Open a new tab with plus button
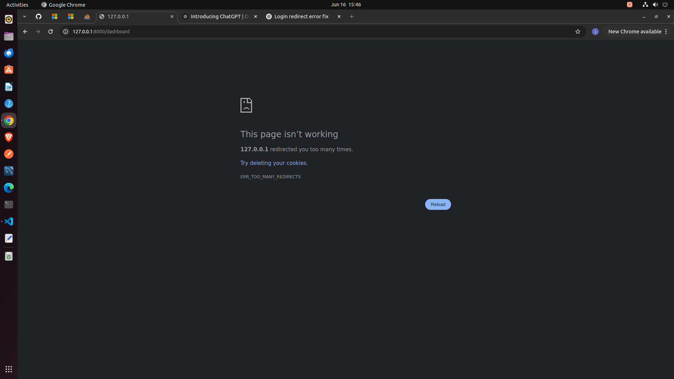674x379 pixels. pos(352,16)
